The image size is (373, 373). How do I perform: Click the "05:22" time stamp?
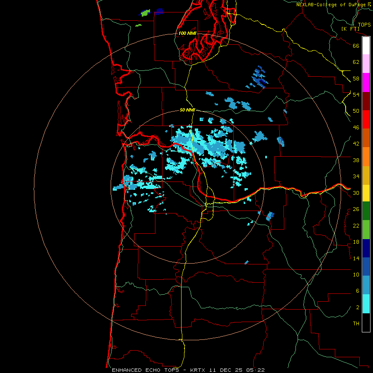[x=256, y=370]
